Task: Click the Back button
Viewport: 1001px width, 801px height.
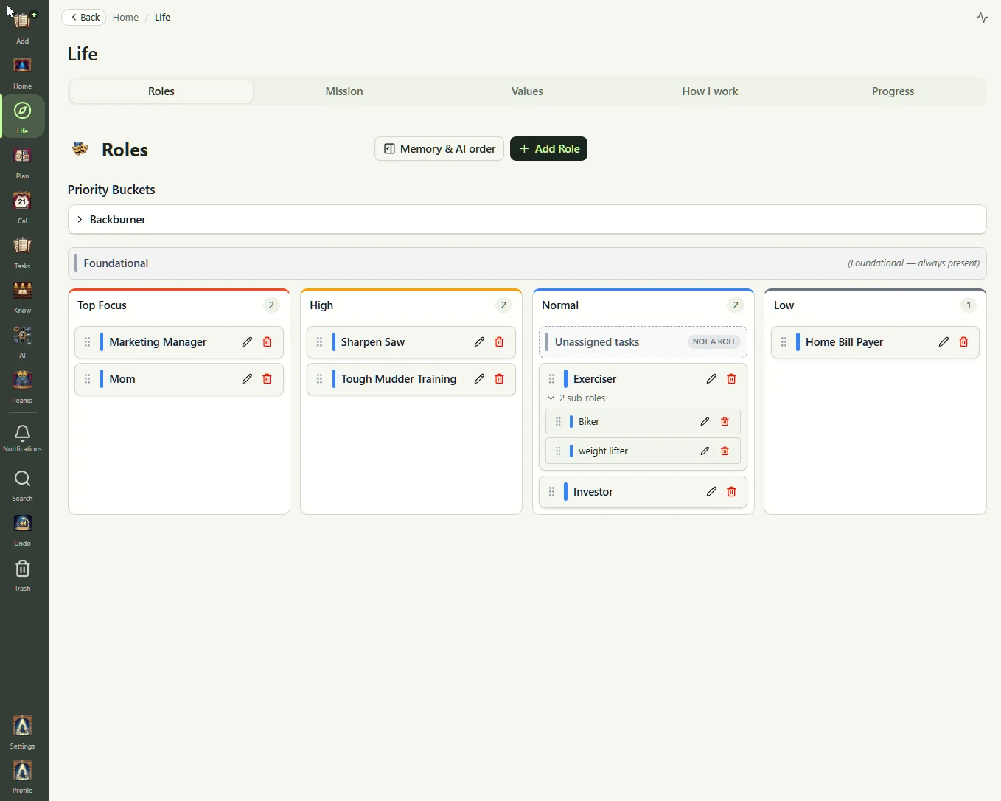Action: (84, 17)
